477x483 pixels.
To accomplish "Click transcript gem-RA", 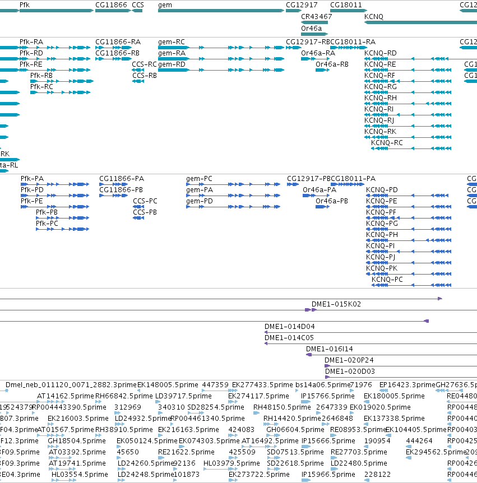I will (221, 58).
